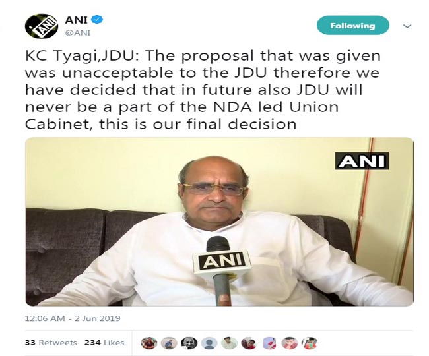
Task: Open the sixth liker avatar
Action: pos(249,343)
